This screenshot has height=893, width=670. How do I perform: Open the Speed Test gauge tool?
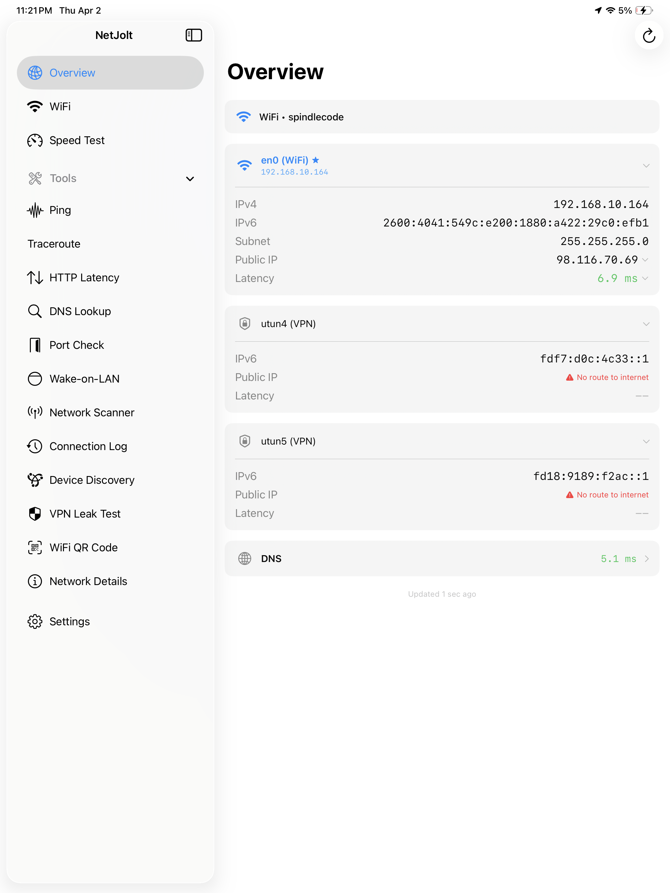pos(77,140)
